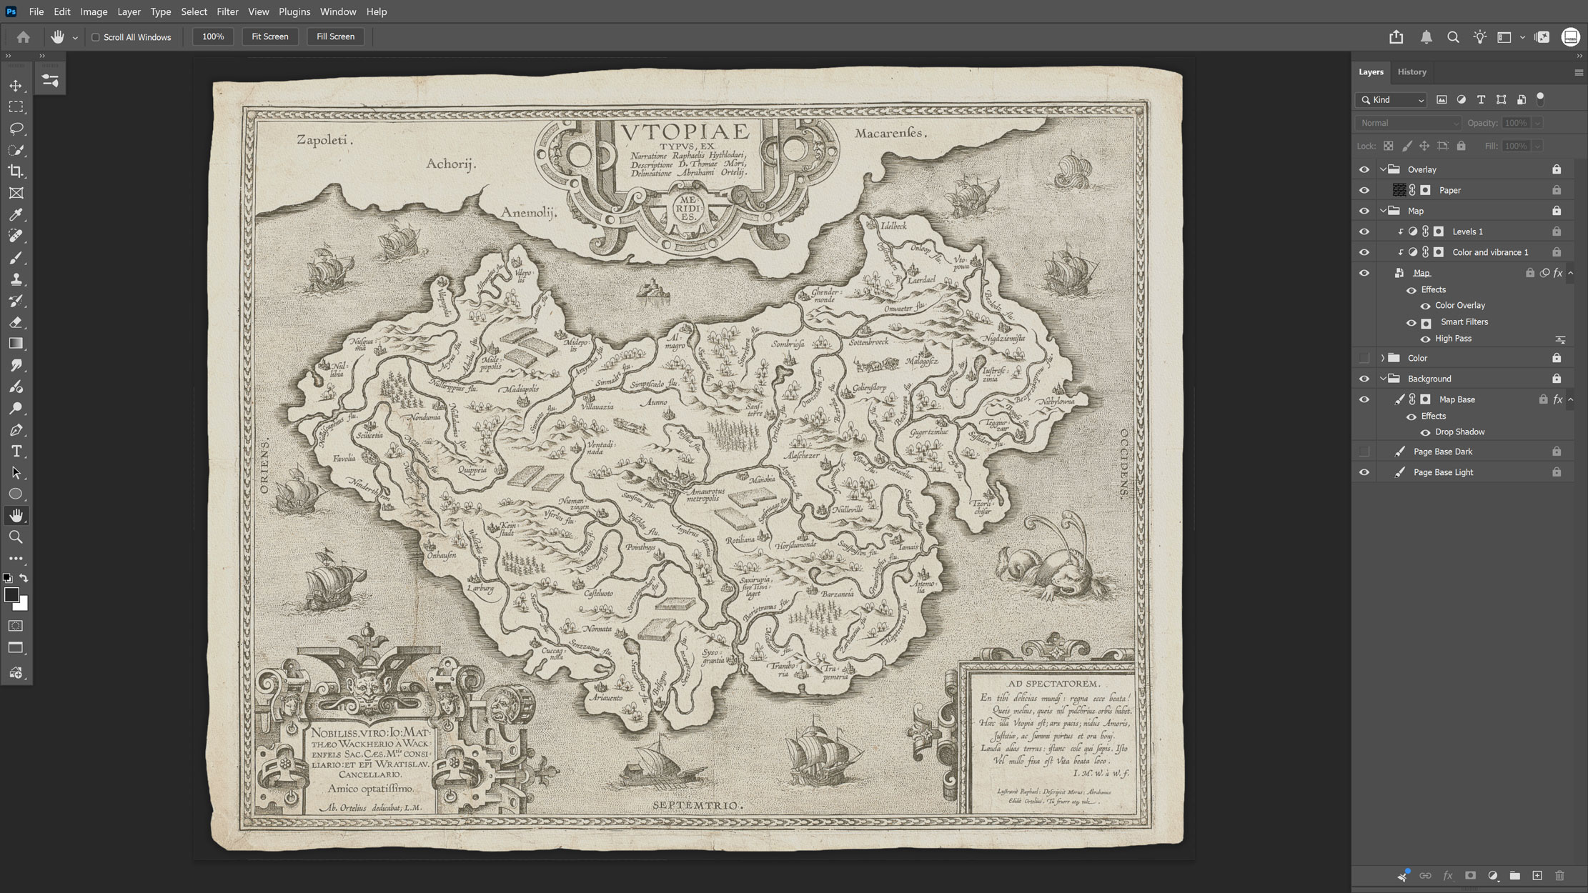Click the background color swatch

pyautogui.click(x=23, y=606)
